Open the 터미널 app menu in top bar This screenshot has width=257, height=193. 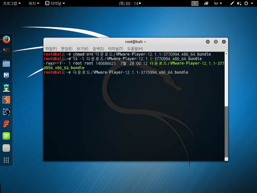55,3
